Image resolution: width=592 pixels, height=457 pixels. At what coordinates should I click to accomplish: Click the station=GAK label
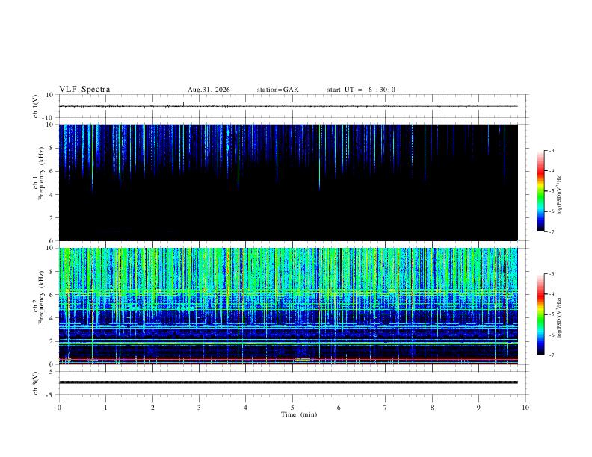[x=277, y=90]
